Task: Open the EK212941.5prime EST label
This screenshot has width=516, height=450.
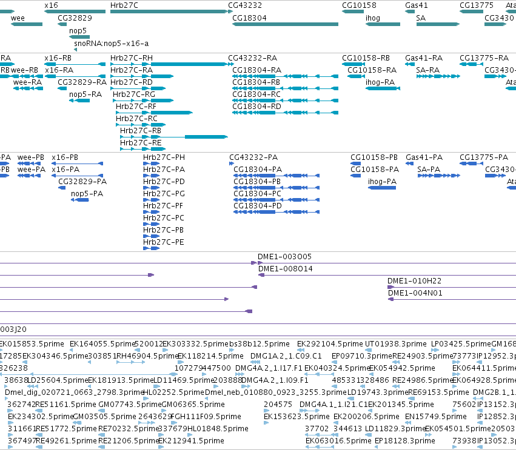Action: click(191, 441)
